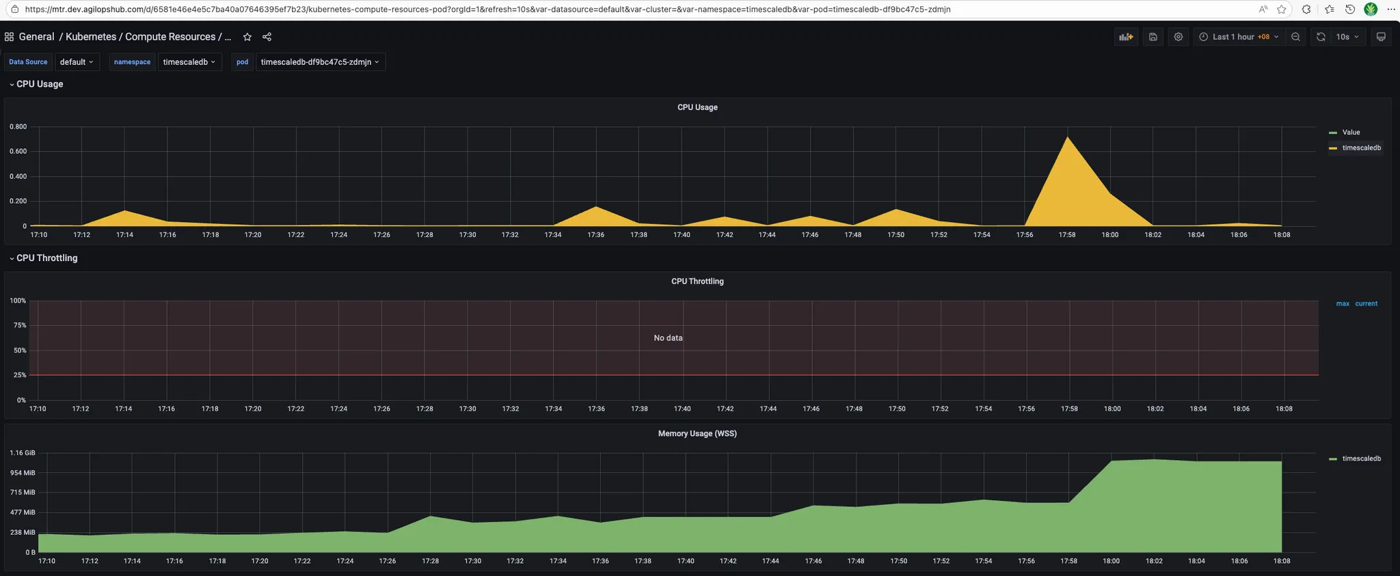
Task: View site info lock icon
Action: click(14, 10)
